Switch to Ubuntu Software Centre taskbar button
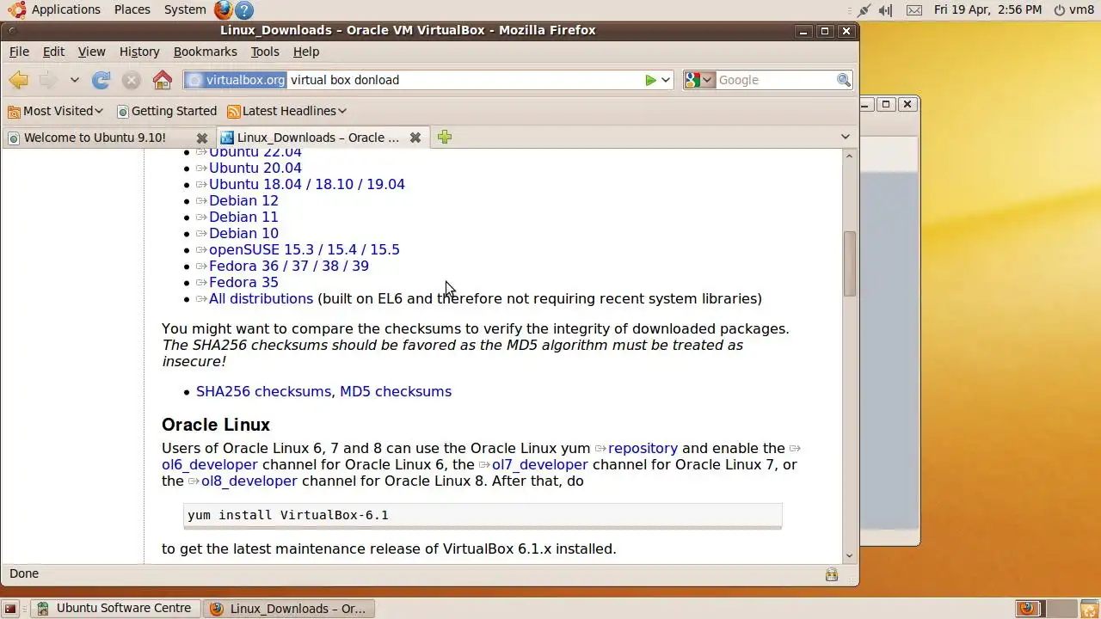The image size is (1101, 619). click(x=116, y=609)
